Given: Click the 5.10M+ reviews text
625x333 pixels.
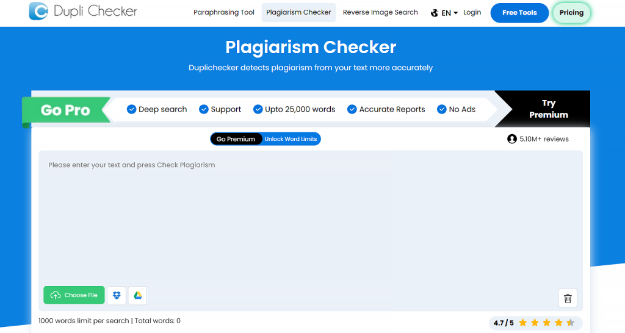Looking at the screenshot, I should 544,139.
